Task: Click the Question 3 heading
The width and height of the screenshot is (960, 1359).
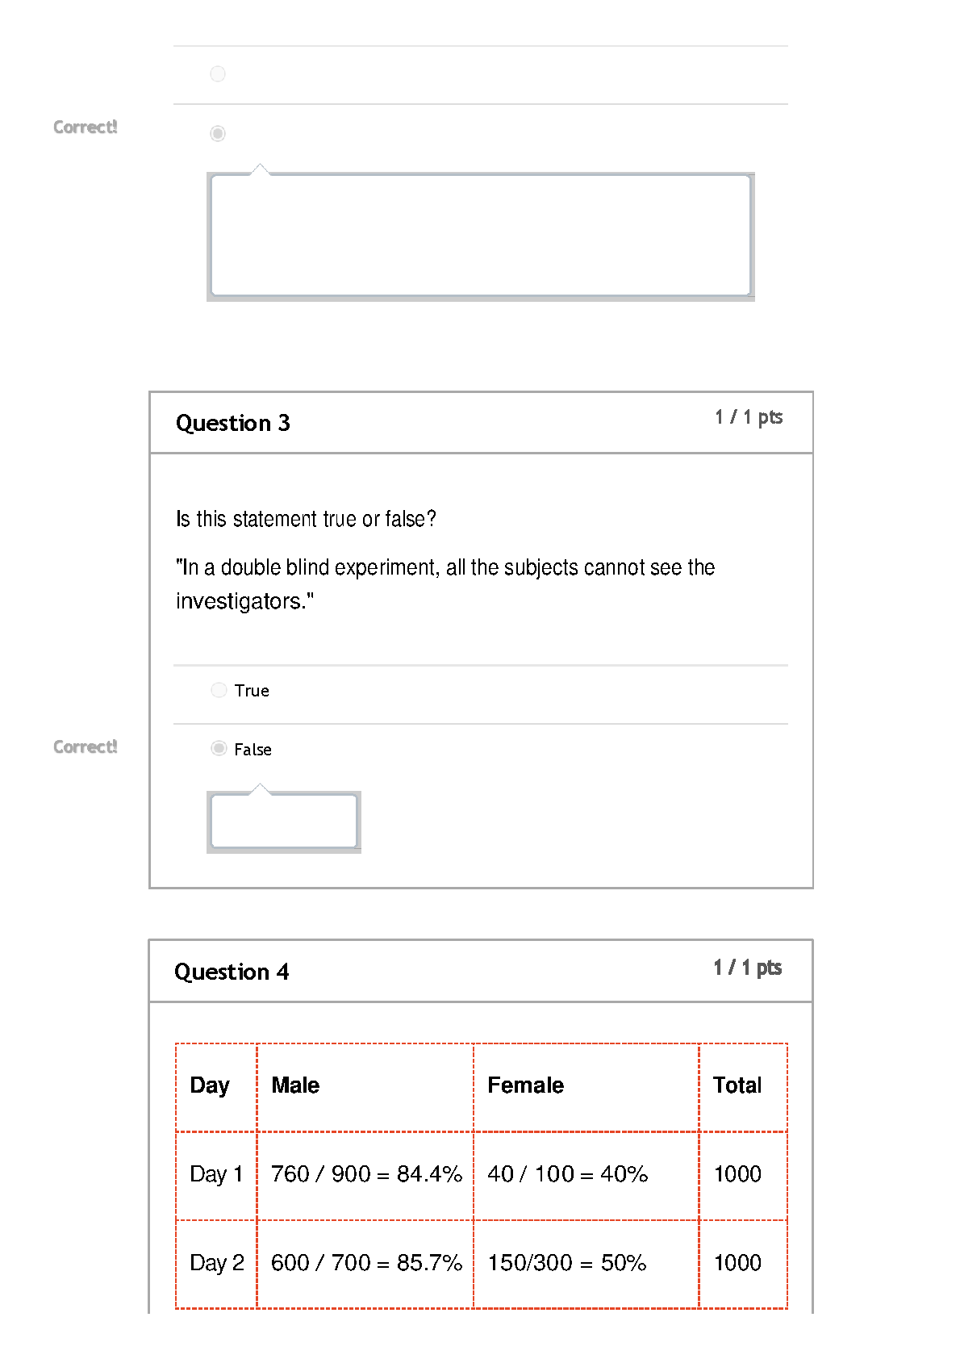Action: coord(233,423)
